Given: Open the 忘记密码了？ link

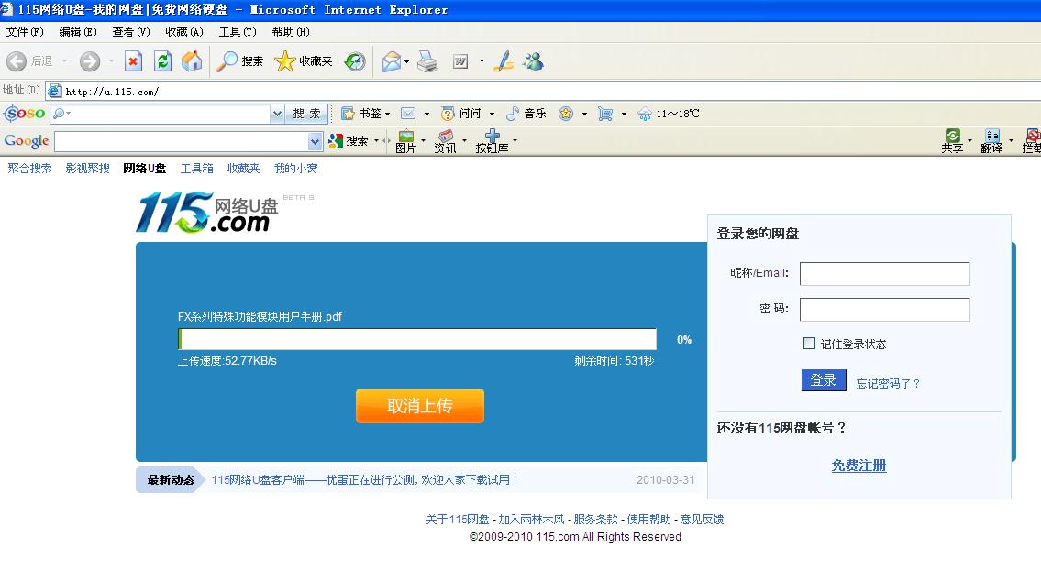Looking at the screenshot, I should click(x=888, y=383).
